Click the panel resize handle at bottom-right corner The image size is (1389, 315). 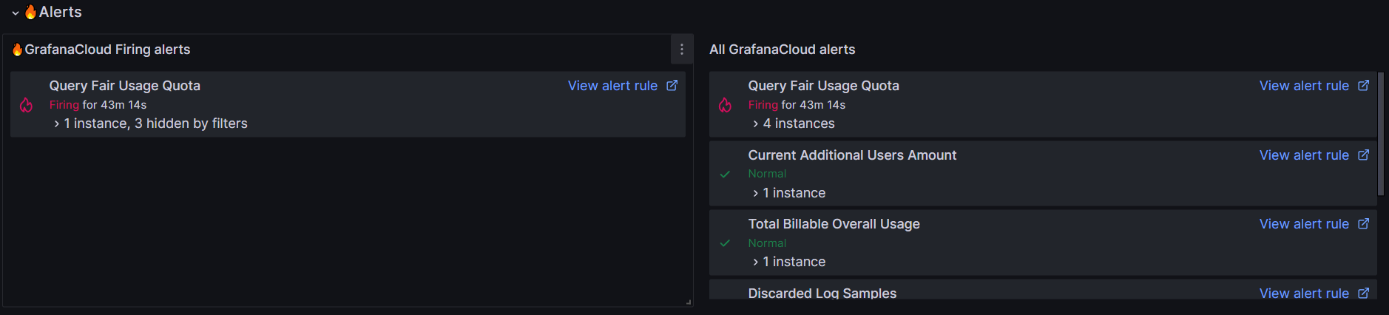click(689, 302)
